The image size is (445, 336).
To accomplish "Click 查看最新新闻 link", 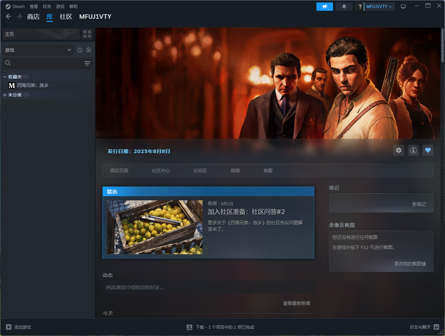I will (297, 303).
